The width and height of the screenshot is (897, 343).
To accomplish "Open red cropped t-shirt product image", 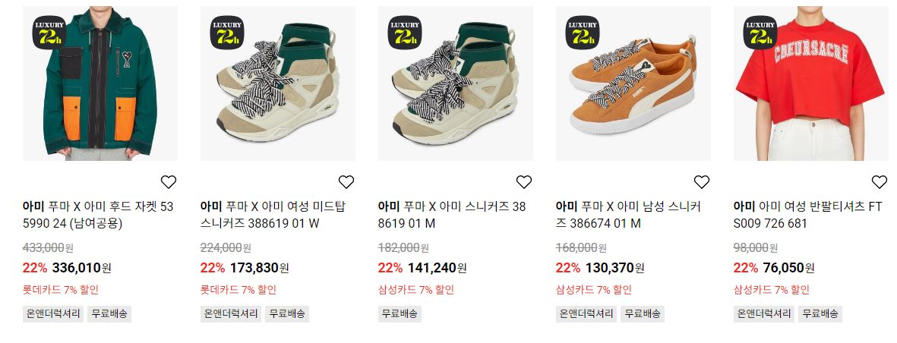I will [x=810, y=83].
